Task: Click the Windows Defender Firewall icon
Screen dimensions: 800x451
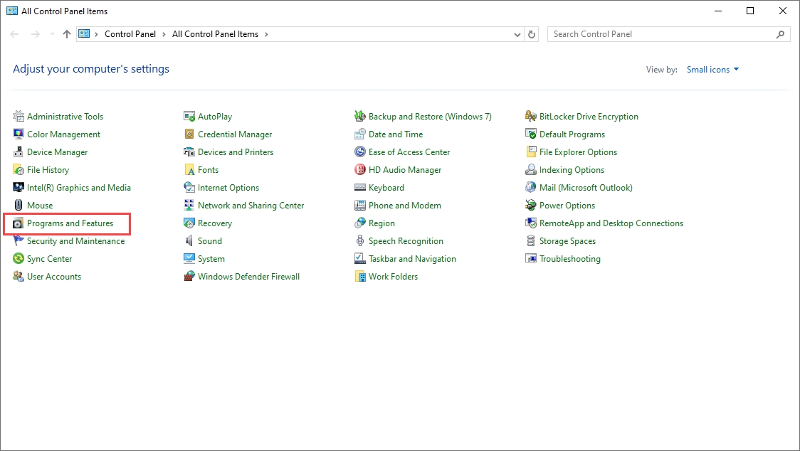Action: pos(189,277)
